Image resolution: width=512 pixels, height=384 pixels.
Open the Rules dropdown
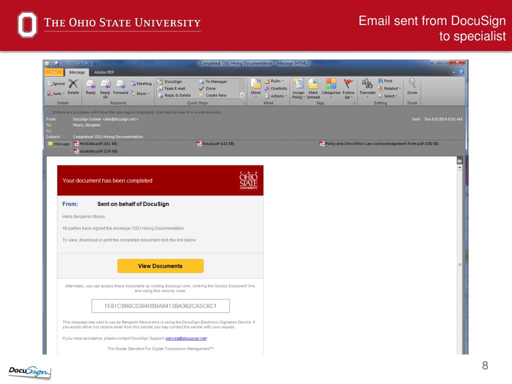274,81
